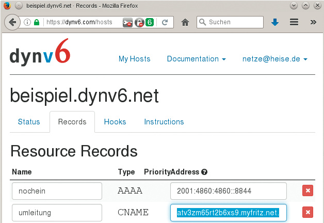Delete the umleitung CNAME record
This screenshot has height=223, width=324.
pos(307,212)
